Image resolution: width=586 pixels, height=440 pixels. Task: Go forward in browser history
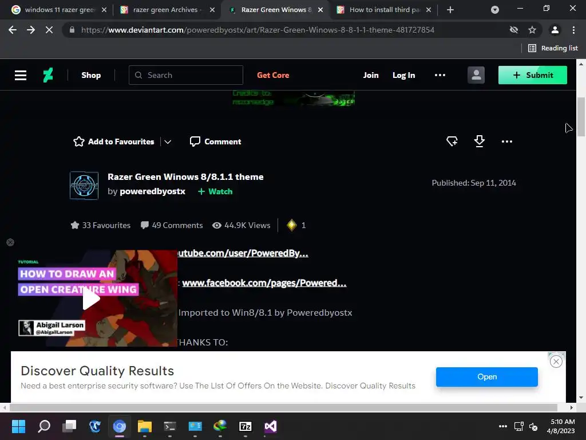[x=31, y=30]
